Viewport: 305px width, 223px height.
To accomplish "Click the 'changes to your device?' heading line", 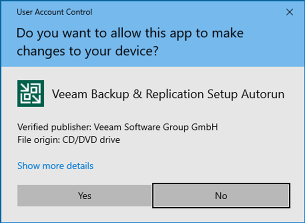I will (x=88, y=51).
